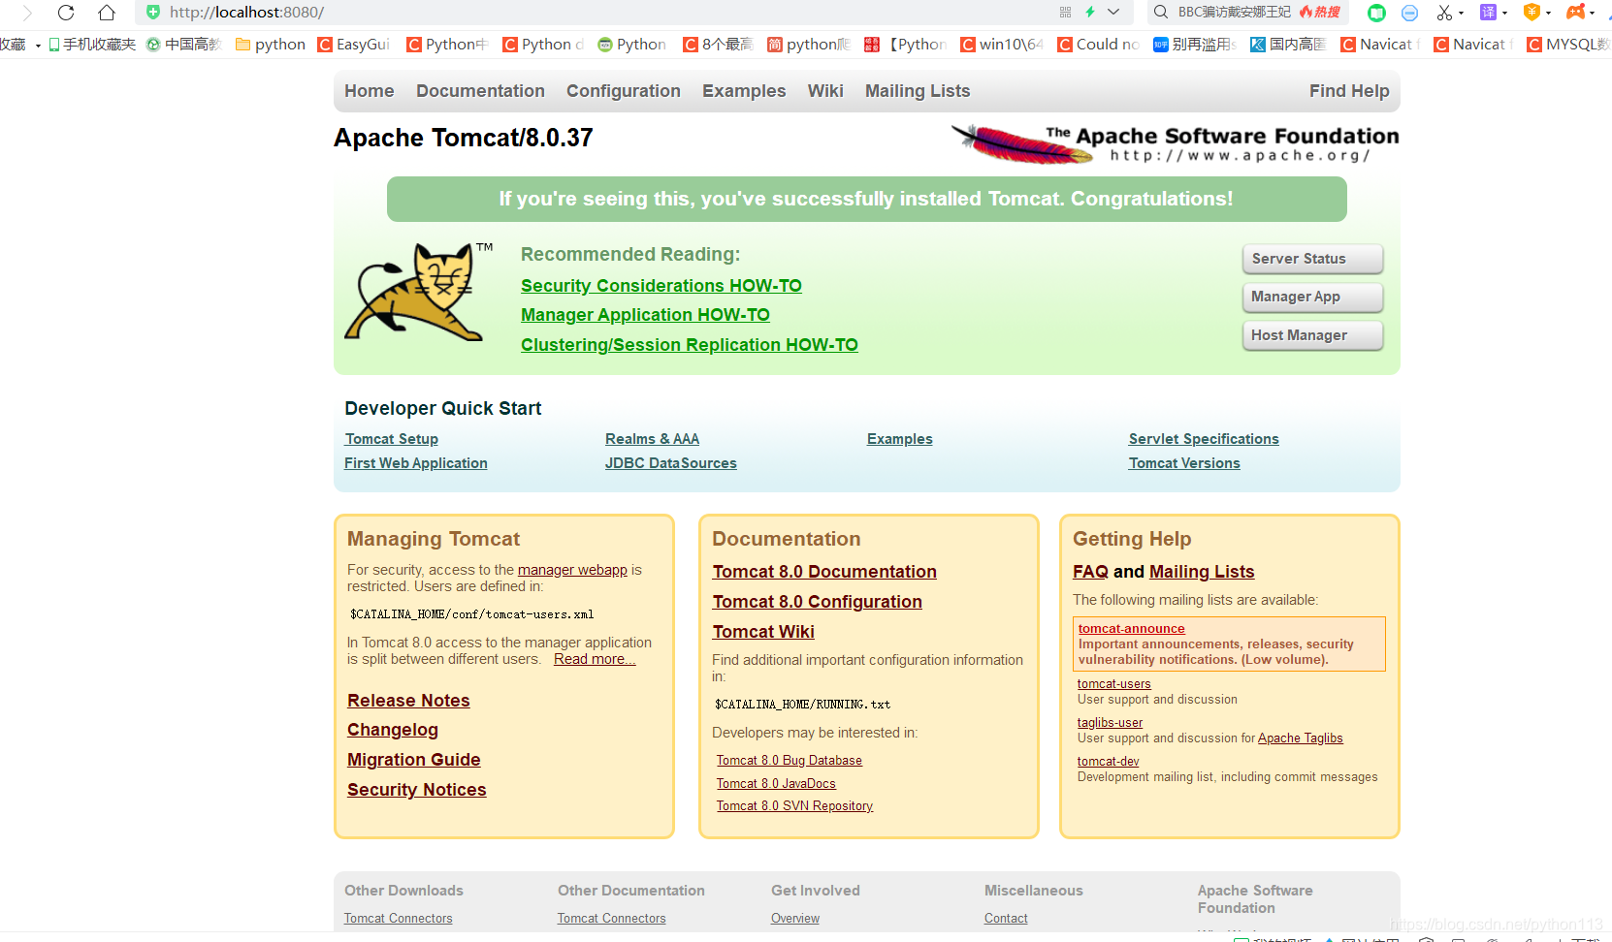Open Tomcat 8.0 Documentation link

coord(824,572)
